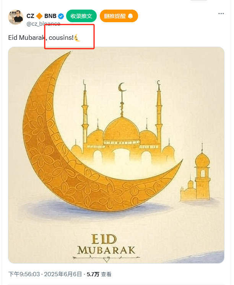Image resolution: width=234 pixels, height=285 pixels.
Task: Click the central mosque dome in image
Action: [121, 128]
